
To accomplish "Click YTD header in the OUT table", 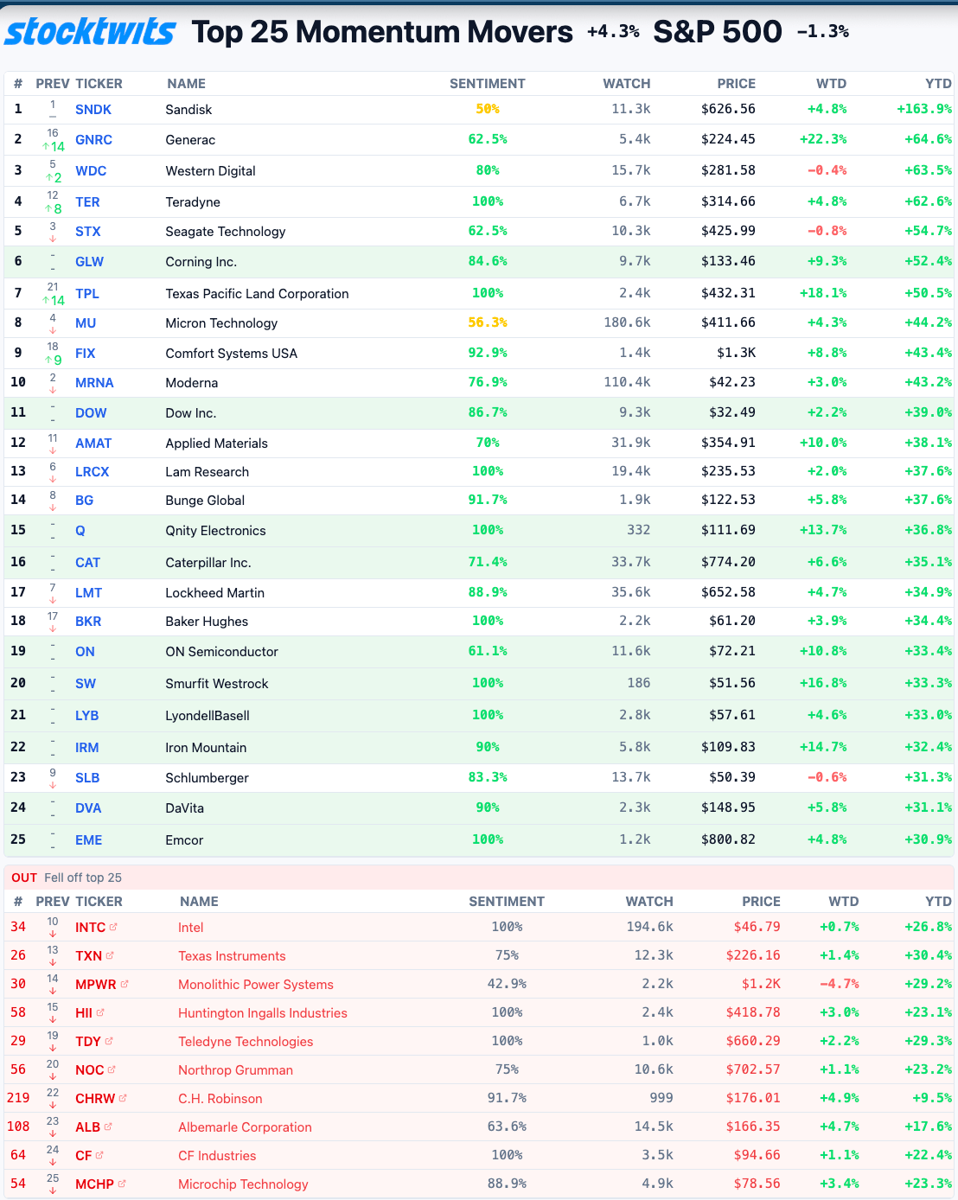I will pos(938,902).
